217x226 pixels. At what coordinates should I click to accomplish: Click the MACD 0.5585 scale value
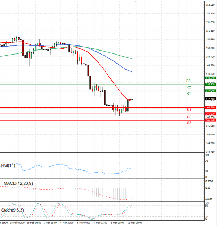coord(209,181)
